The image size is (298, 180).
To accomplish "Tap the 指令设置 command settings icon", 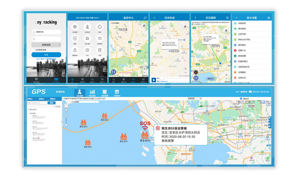I will coord(87,38).
